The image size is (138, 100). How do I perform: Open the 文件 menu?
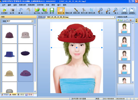point(4,5)
